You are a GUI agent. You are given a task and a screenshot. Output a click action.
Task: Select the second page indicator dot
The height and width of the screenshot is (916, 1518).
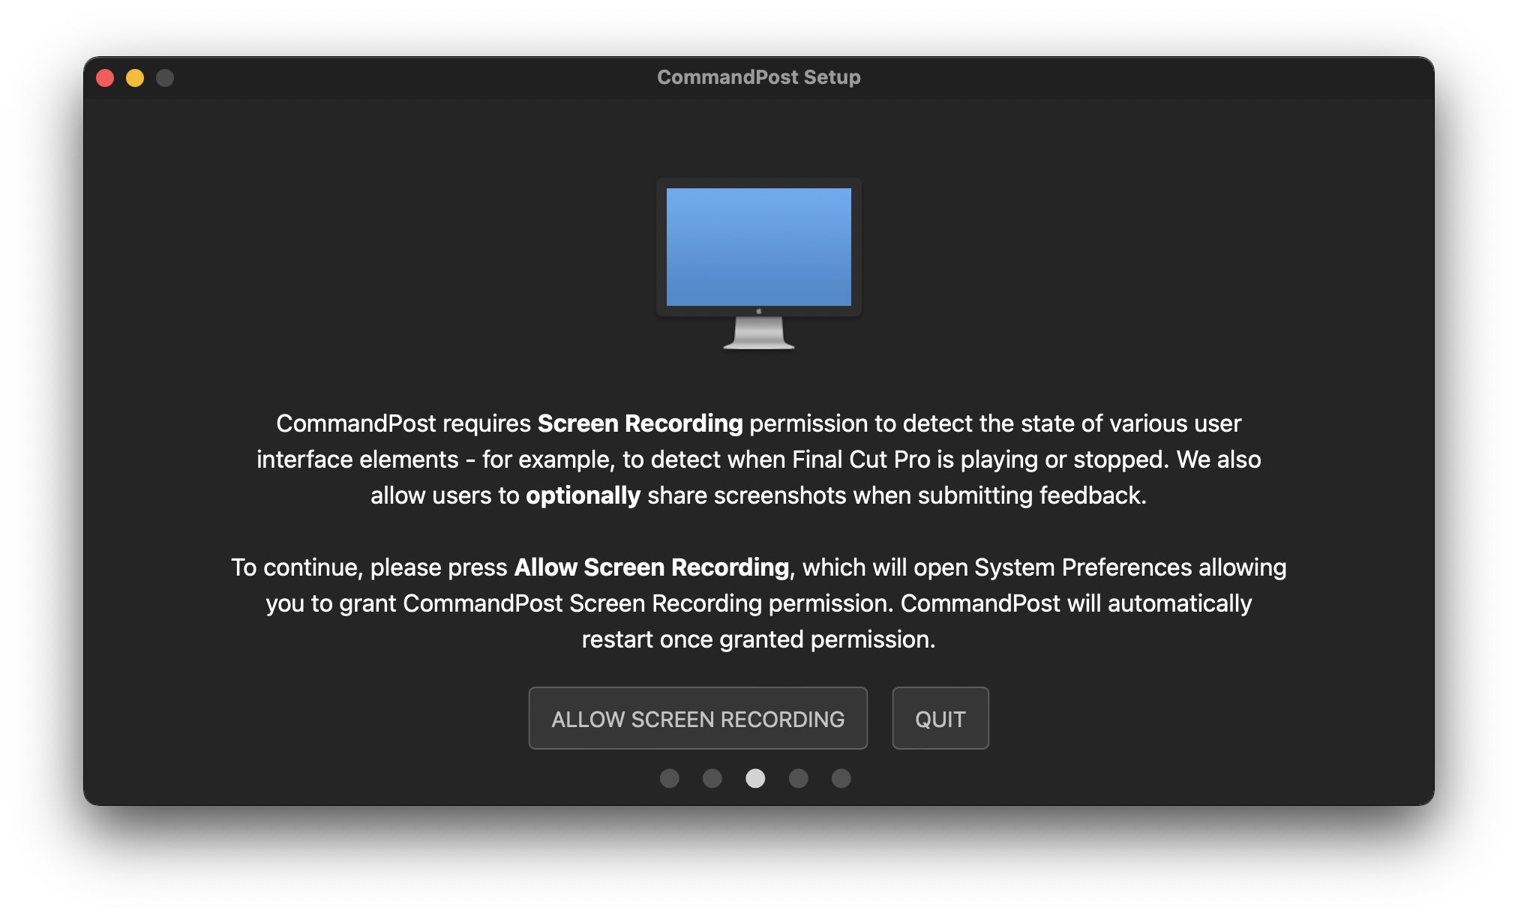coord(712,779)
